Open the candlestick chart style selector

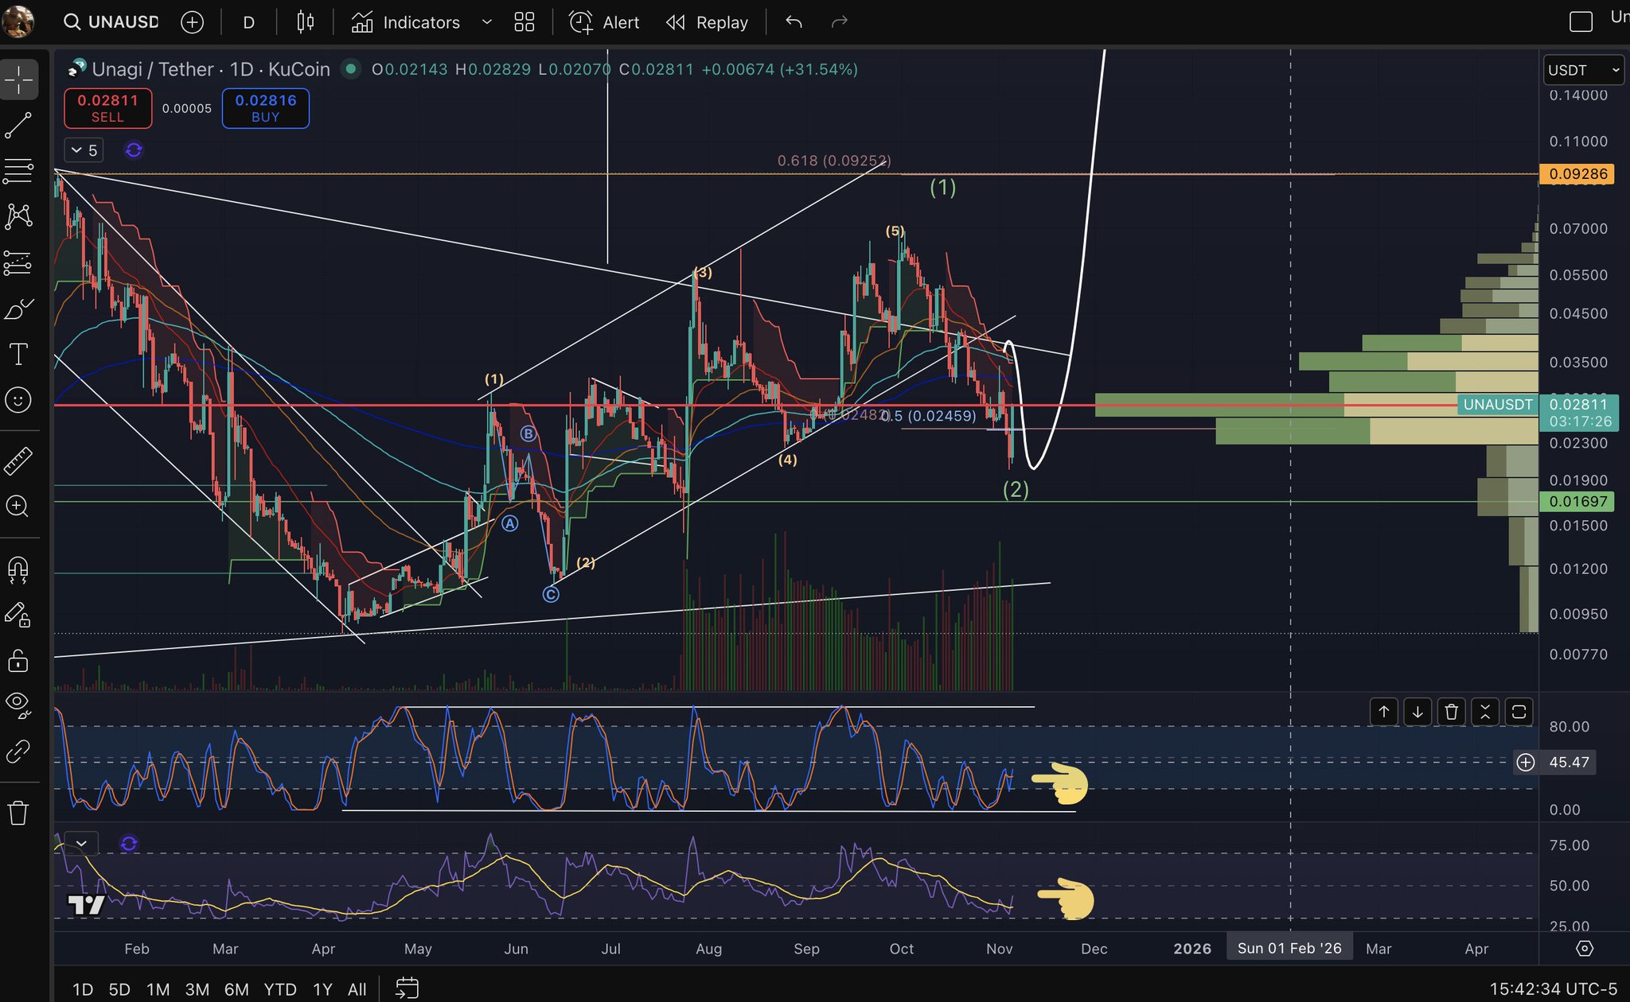305,22
